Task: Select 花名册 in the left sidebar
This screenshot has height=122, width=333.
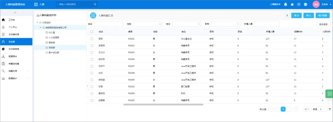Action: pos(16,42)
